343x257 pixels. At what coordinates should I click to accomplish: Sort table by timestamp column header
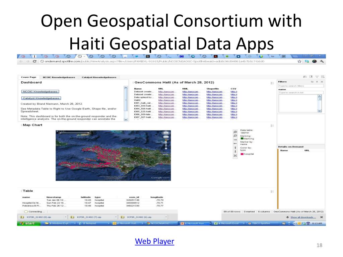(54, 197)
